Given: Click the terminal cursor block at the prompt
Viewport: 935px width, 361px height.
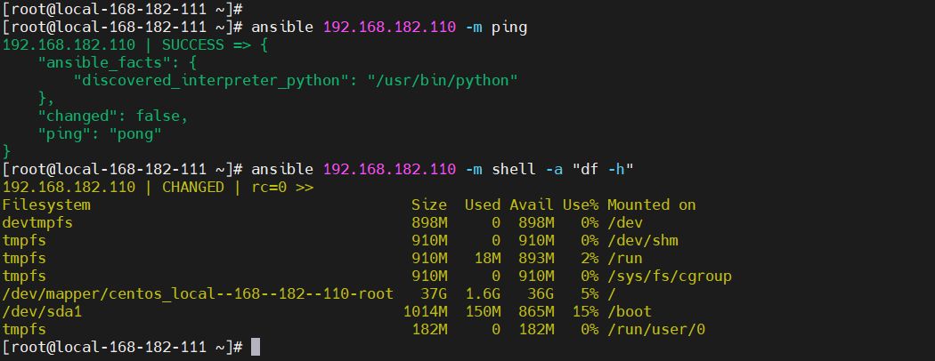Looking at the screenshot, I should [256, 347].
